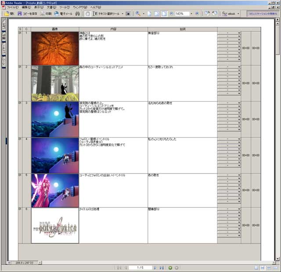Open the ヘルプ (Help) menu
281x272 pixels.
pos(96,7)
